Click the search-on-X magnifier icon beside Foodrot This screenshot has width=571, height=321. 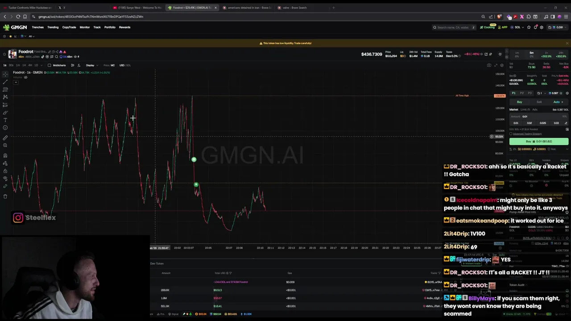[x=57, y=57]
